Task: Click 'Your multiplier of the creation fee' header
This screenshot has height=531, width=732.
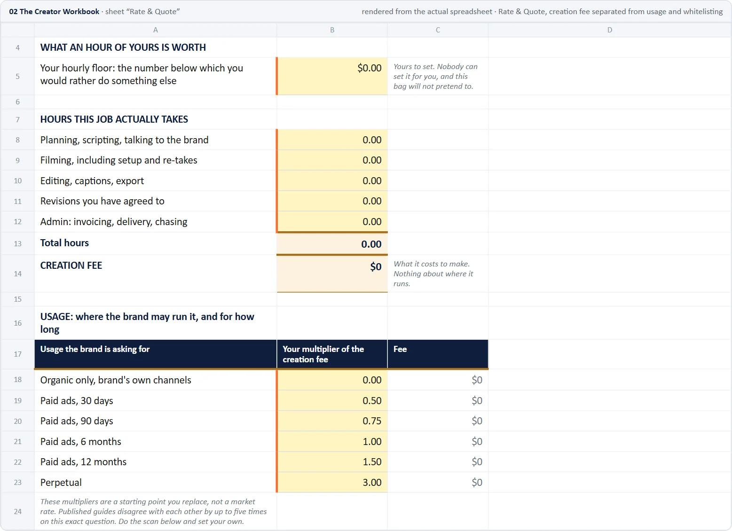Action: (332, 354)
